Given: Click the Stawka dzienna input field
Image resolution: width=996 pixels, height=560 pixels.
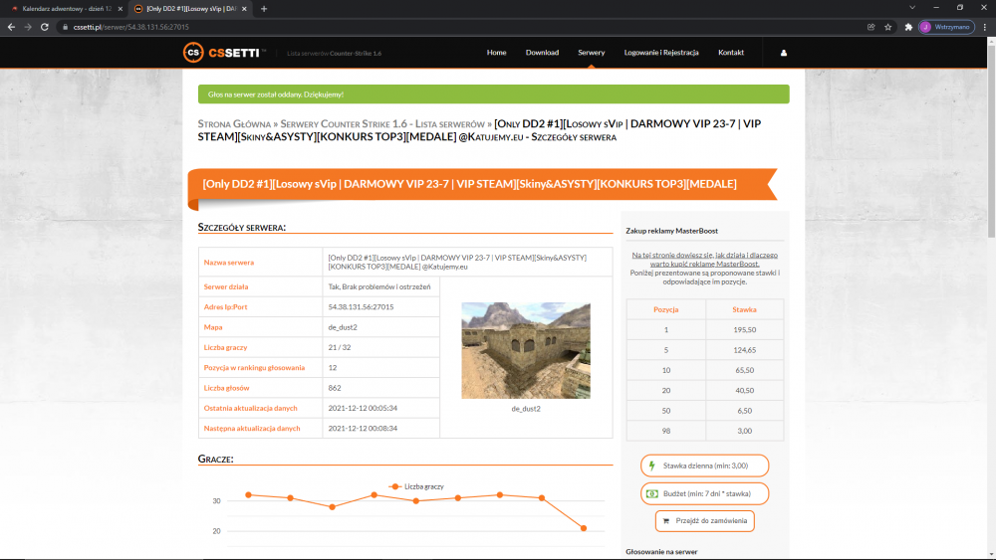Looking at the screenshot, I should pyautogui.click(x=704, y=466).
